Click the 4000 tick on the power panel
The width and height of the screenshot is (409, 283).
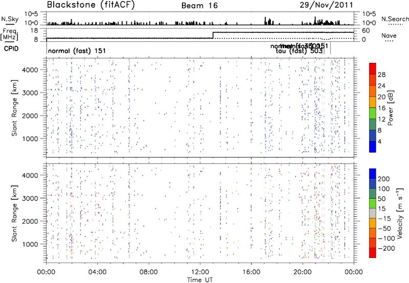[x=30, y=70]
